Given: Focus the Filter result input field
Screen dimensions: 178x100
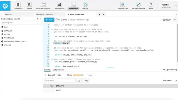Looking at the screenshot, I should pos(60,81).
